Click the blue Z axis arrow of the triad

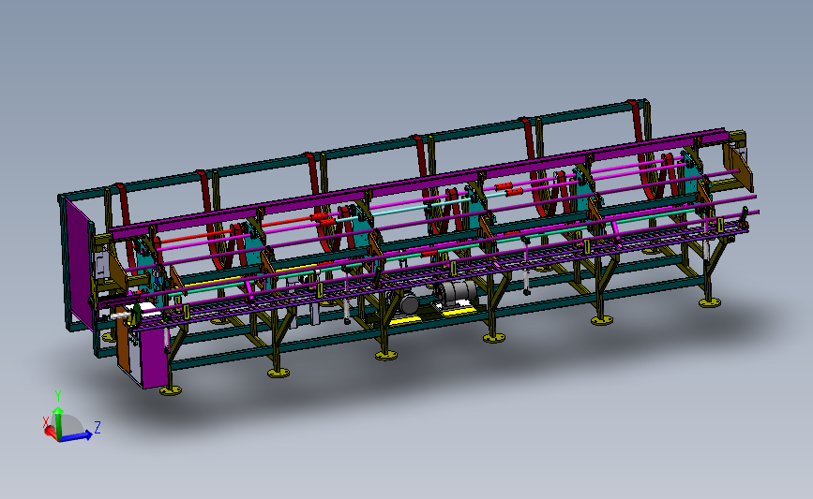click(x=77, y=436)
